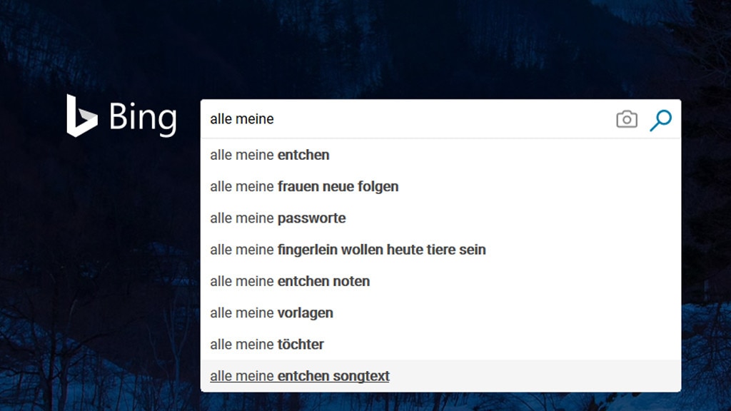Click the Bing "b" logo symbol

pyautogui.click(x=81, y=116)
